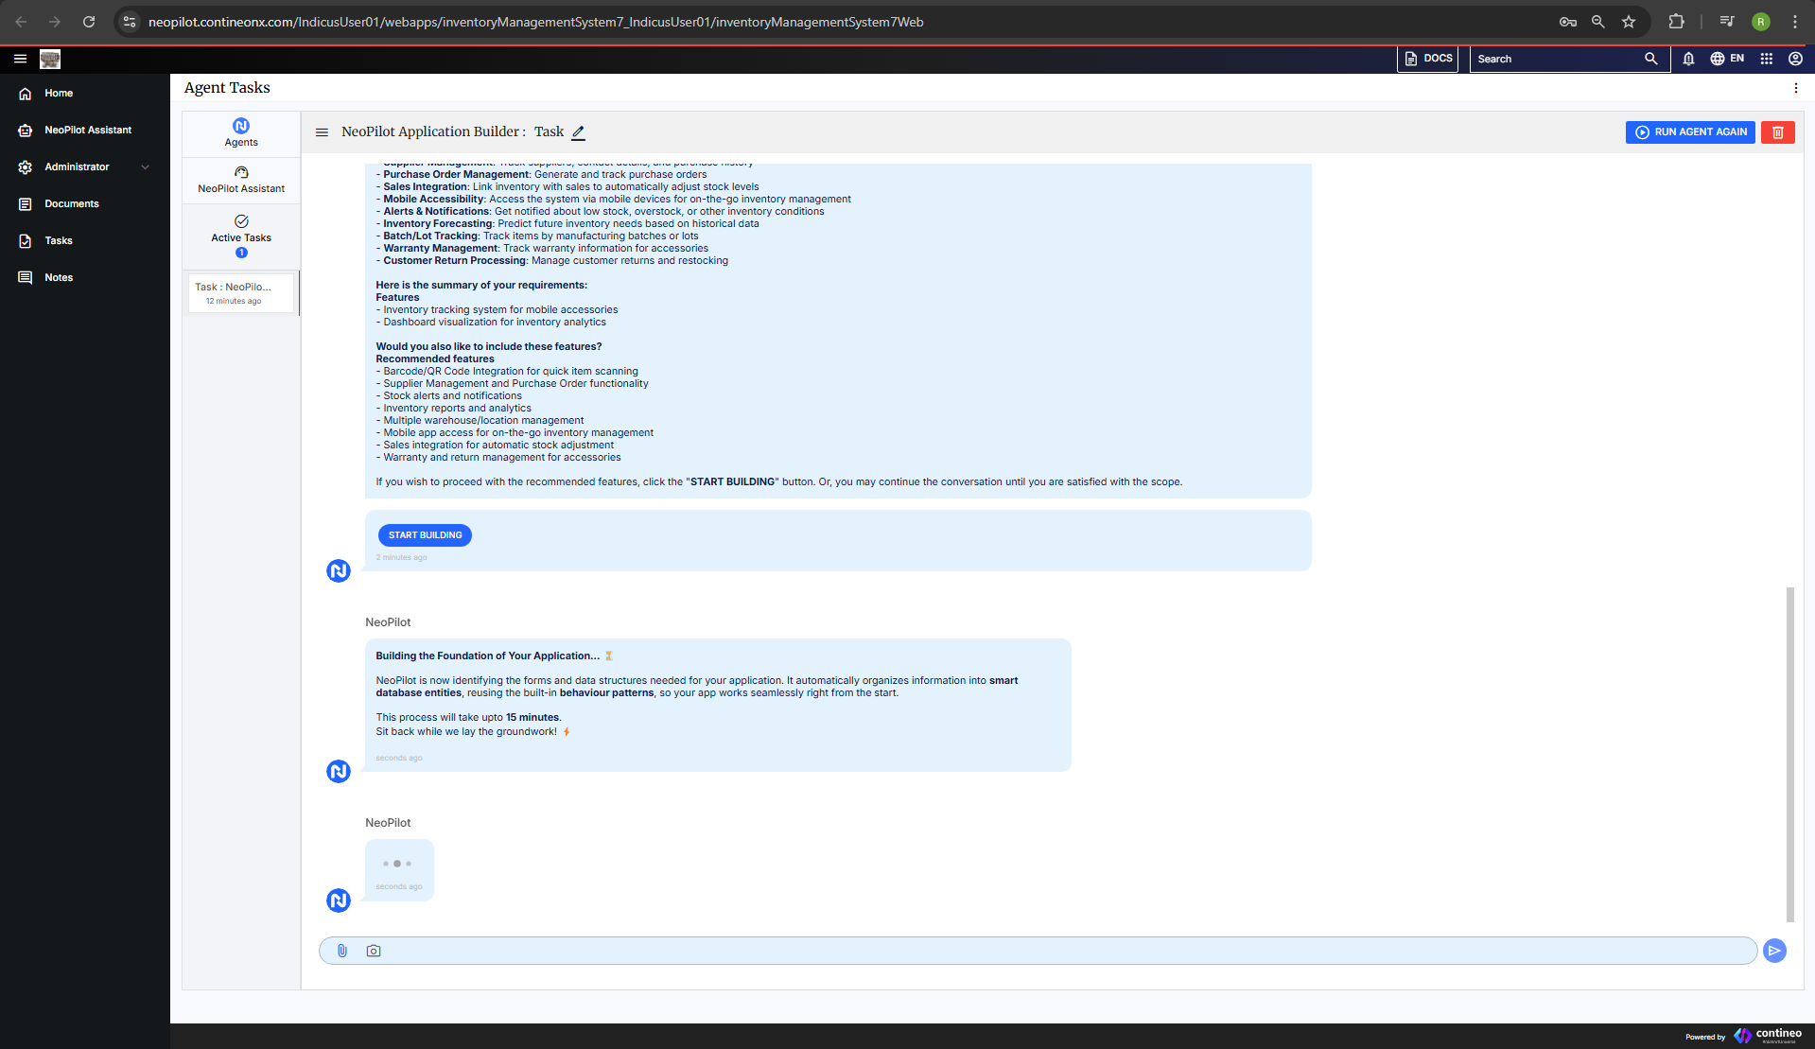The image size is (1815, 1049).
Task: Attach a file with paperclip icon
Action: (342, 951)
